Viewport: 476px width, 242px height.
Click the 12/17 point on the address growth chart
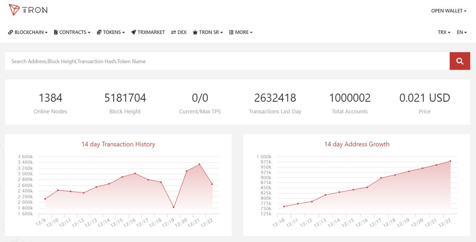(x=381, y=178)
